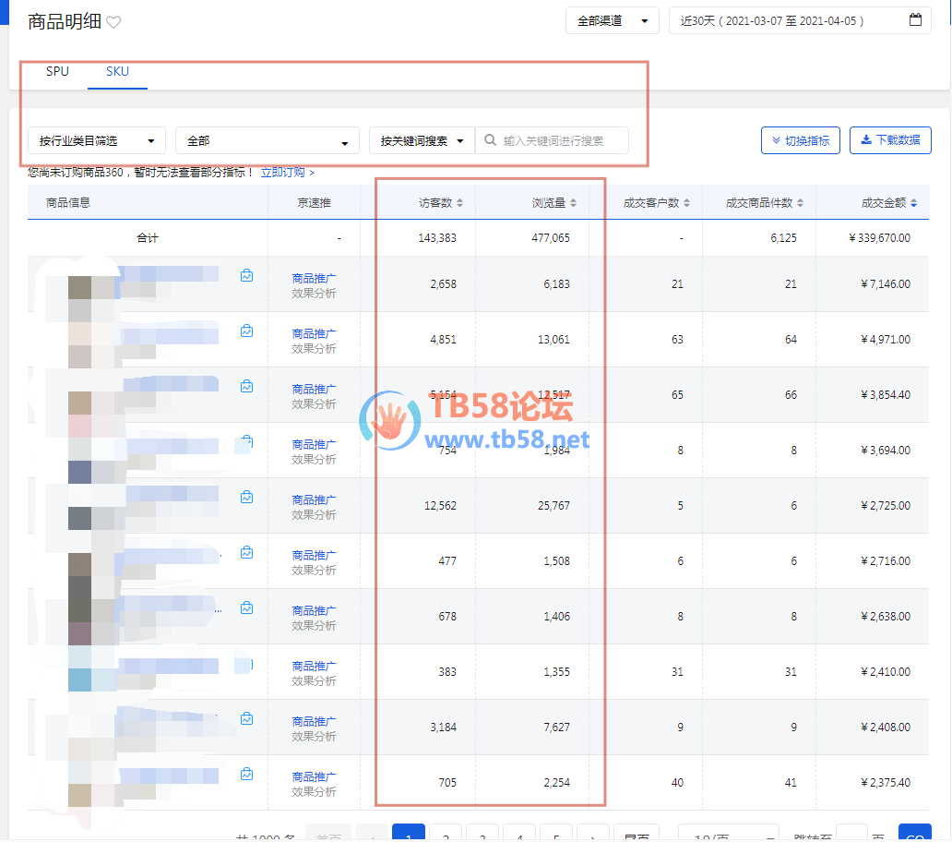This screenshot has width=952, height=842.
Task: Open the 全部渠道 channel dropdown
Action: click(x=612, y=20)
